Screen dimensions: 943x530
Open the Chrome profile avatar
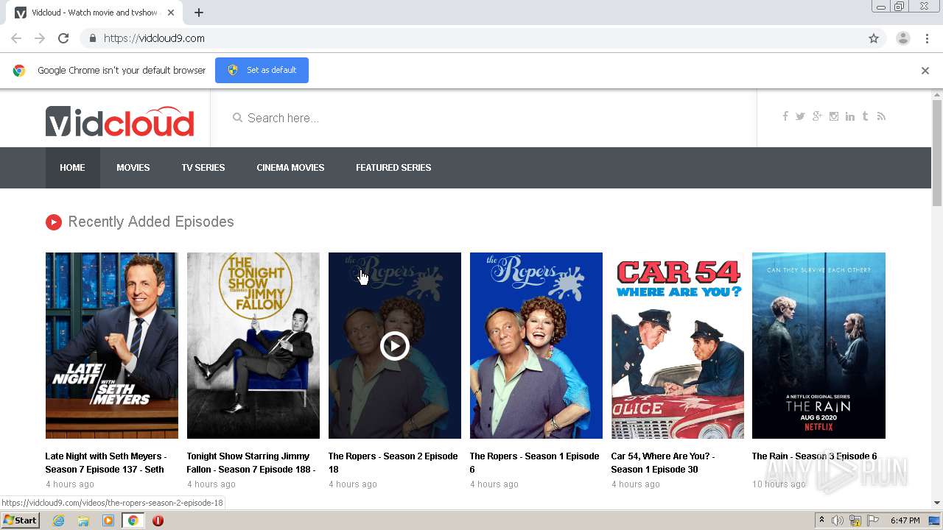click(903, 38)
